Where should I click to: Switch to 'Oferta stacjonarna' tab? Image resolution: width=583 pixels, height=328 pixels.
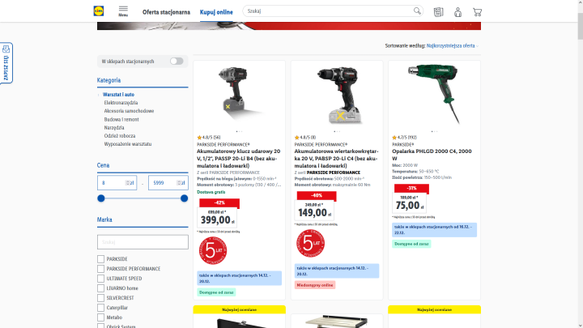[166, 12]
